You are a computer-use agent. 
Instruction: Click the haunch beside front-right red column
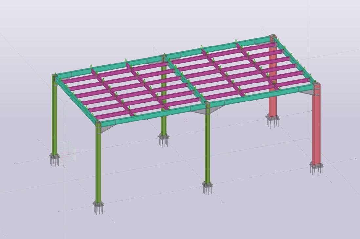pyautogui.click(x=307, y=92)
